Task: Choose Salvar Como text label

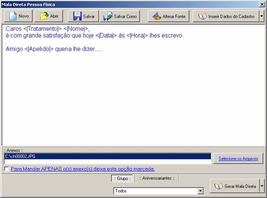Action: [x=126, y=16]
